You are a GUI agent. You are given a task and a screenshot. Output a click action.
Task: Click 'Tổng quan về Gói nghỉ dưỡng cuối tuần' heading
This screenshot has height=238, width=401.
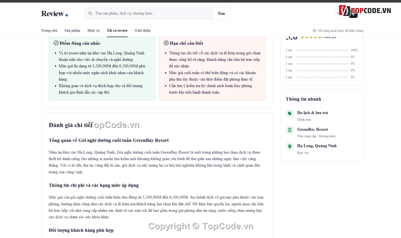[x=108, y=140]
